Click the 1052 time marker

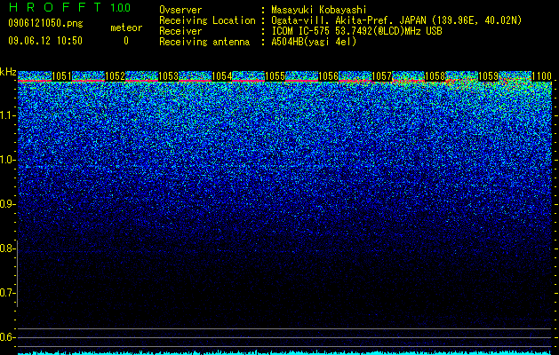point(116,75)
